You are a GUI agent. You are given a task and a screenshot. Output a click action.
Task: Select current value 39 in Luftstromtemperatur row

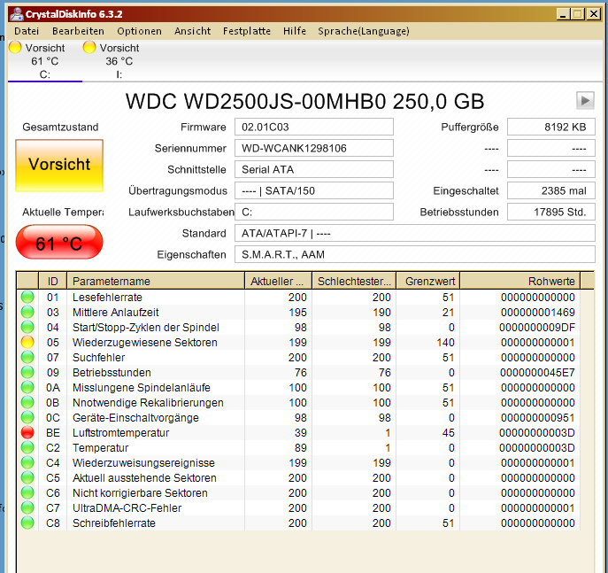[301, 432]
